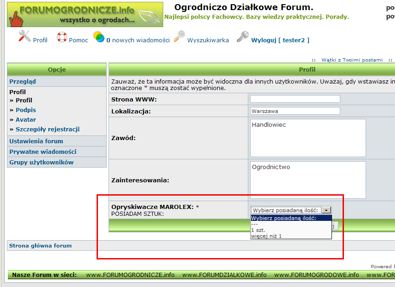Select Przegląd in the Opcje menu
The height and width of the screenshot is (287, 395).
pos(23,81)
